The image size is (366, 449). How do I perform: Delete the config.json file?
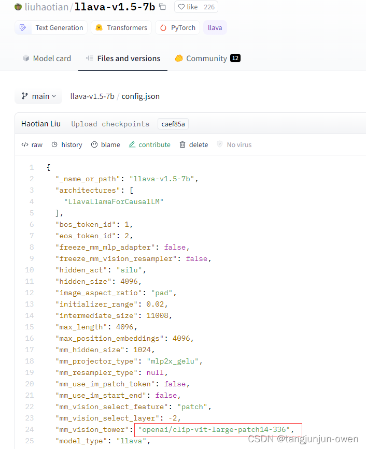point(194,145)
